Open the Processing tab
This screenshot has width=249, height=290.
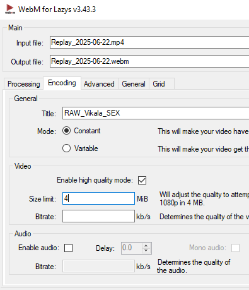23,84
